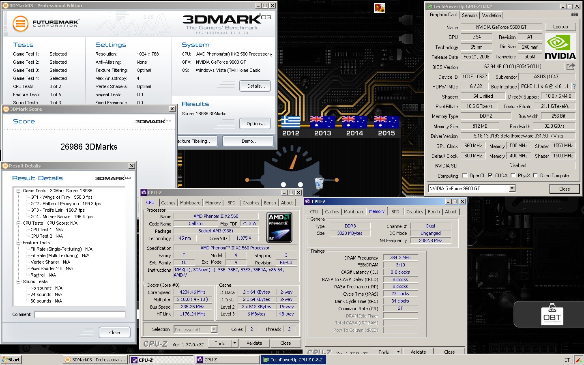Collapse the Game Tests tree node
This screenshot has height=365, width=584.
pyautogui.click(x=18, y=191)
